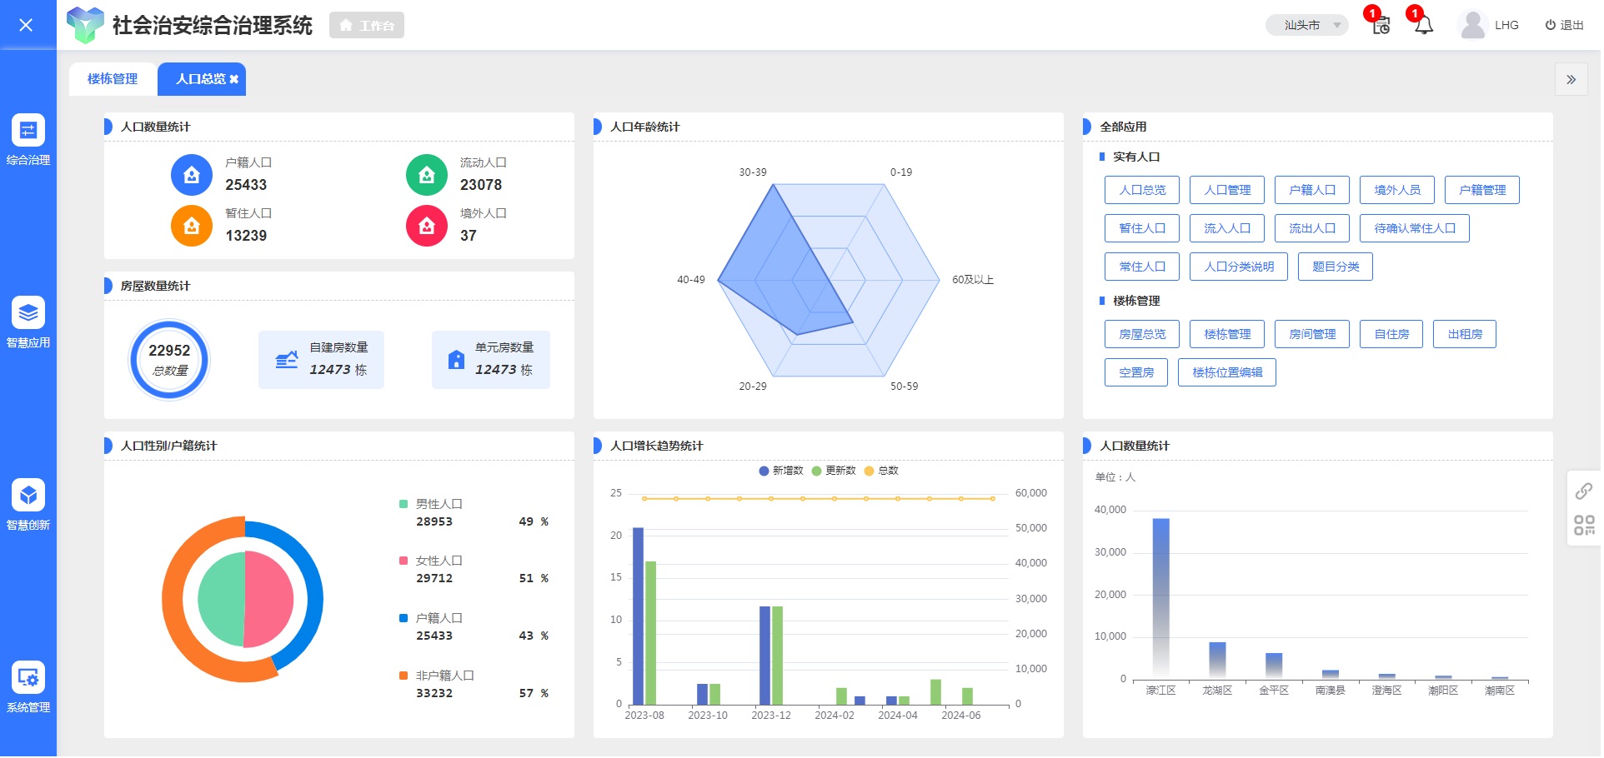Open 流出人口 application

(x=1312, y=228)
